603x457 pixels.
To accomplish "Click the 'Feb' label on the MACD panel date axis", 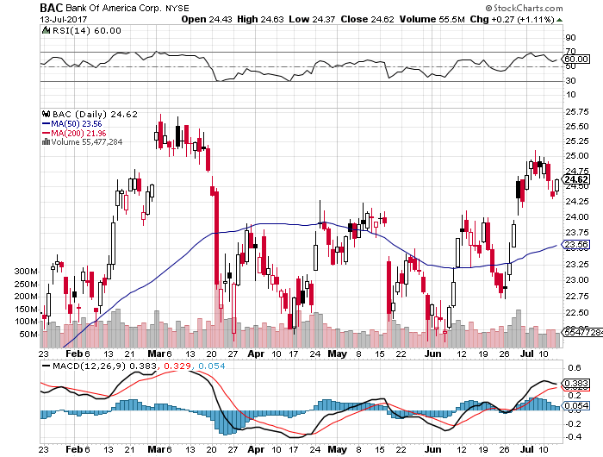I will tap(74, 449).
